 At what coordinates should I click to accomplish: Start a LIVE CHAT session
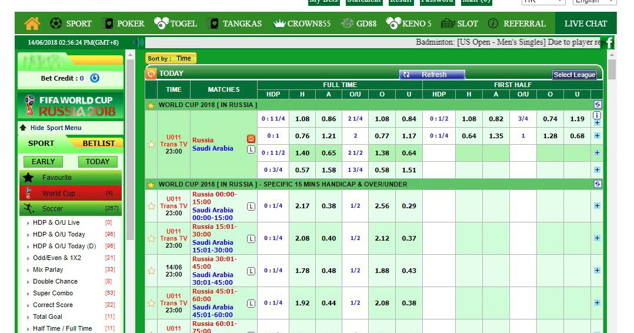[586, 24]
